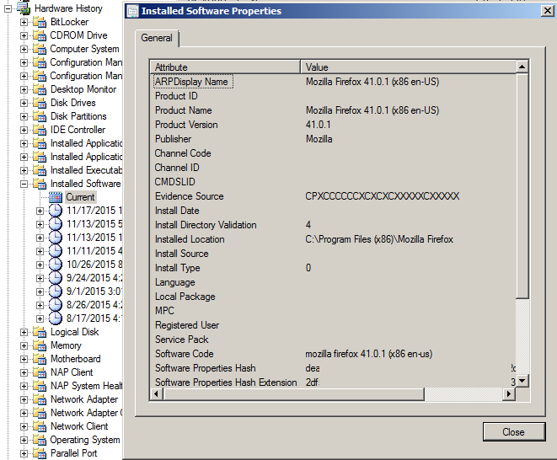Click the Memory folder icon
Viewport: 557px width, 460px height.
[40, 345]
